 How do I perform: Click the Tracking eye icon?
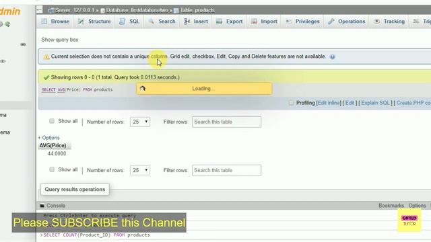click(x=377, y=22)
